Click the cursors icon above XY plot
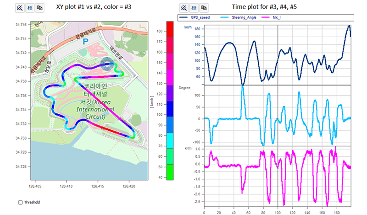Screen dimensions: 367x215 click(x=30, y=8)
